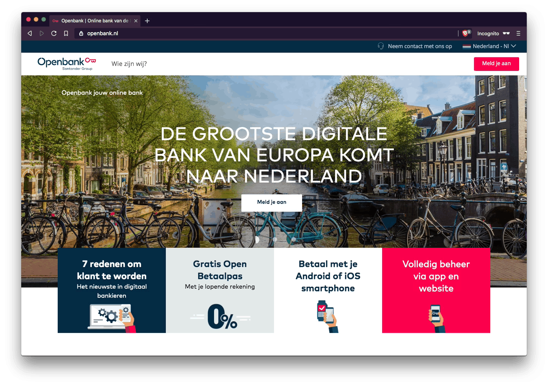
Task: Click the headset contact icon
Action: tap(381, 46)
